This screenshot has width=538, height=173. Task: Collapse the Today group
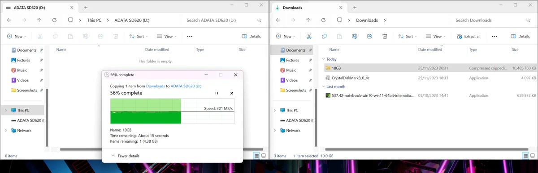pos(323,59)
